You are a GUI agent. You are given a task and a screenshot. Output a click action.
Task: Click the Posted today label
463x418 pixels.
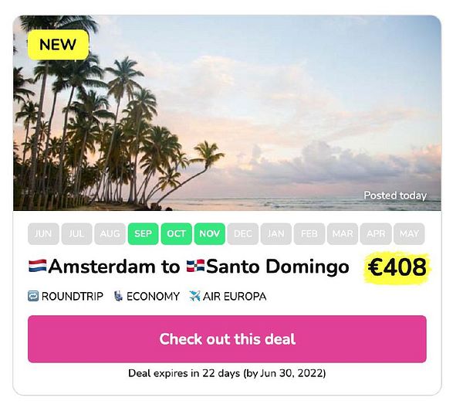tap(394, 195)
